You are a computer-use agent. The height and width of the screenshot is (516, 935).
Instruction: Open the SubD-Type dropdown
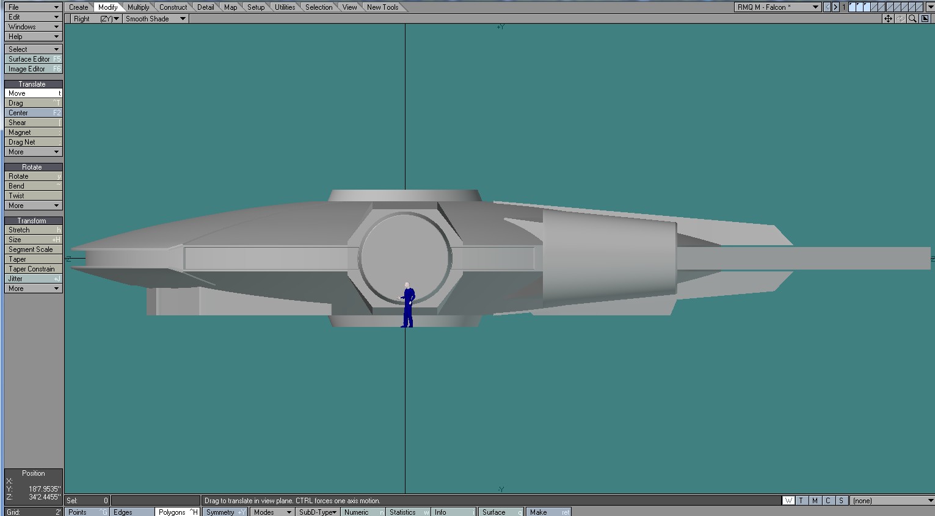318,512
